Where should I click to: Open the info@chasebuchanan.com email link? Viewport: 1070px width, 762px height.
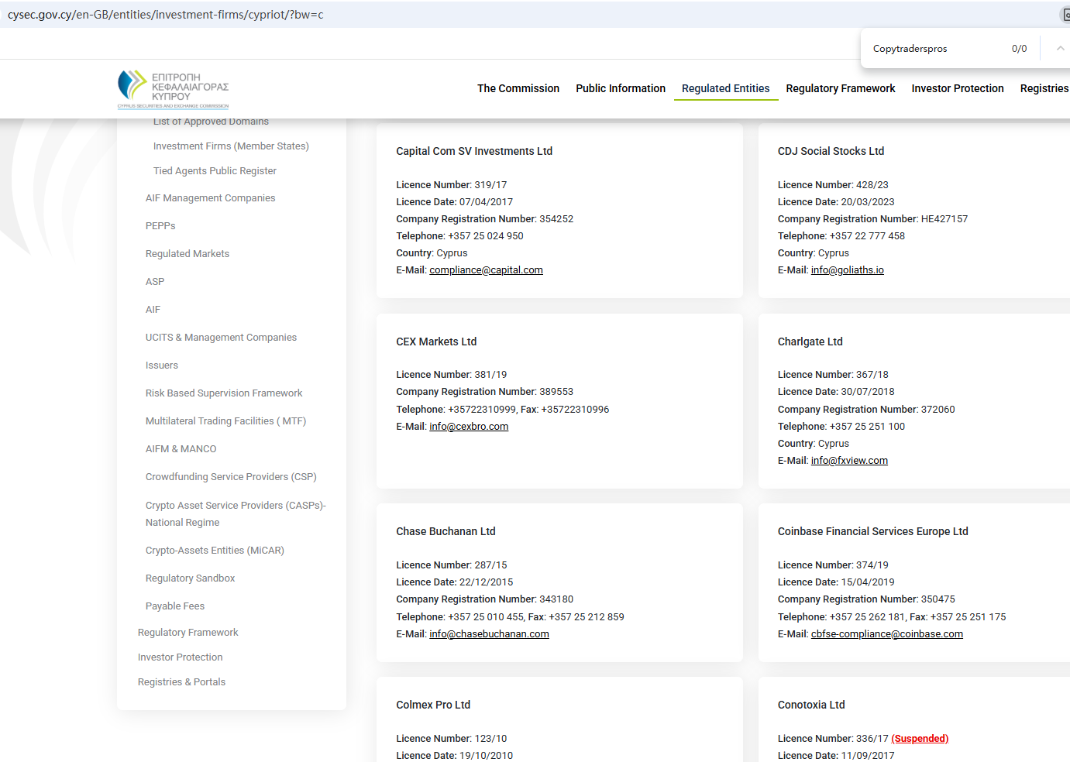coord(489,634)
